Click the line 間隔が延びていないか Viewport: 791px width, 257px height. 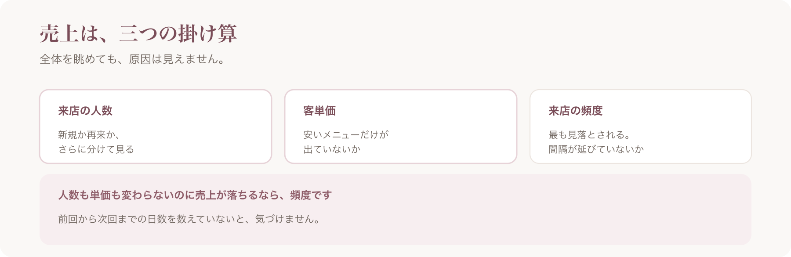point(596,149)
